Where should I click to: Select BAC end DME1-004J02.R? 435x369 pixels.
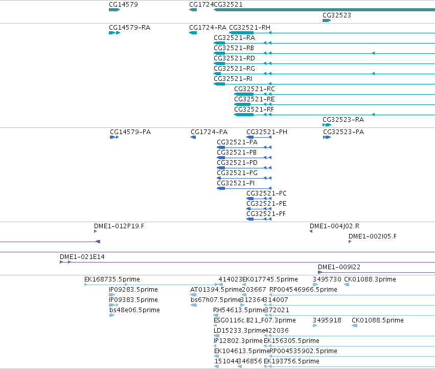click(335, 226)
